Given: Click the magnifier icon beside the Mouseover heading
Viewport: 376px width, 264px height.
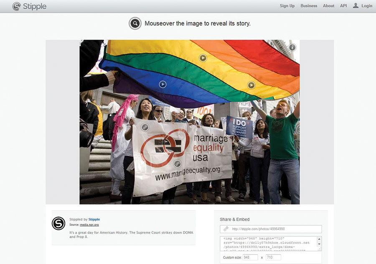Looking at the screenshot, I should [x=135, y=23].
